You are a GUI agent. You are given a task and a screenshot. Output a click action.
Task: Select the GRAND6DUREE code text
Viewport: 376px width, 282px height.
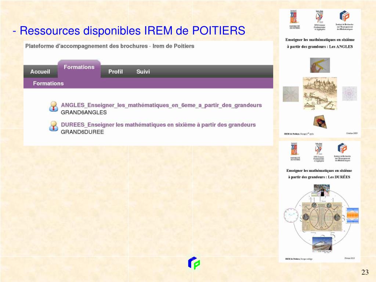(x=82, y=132)
